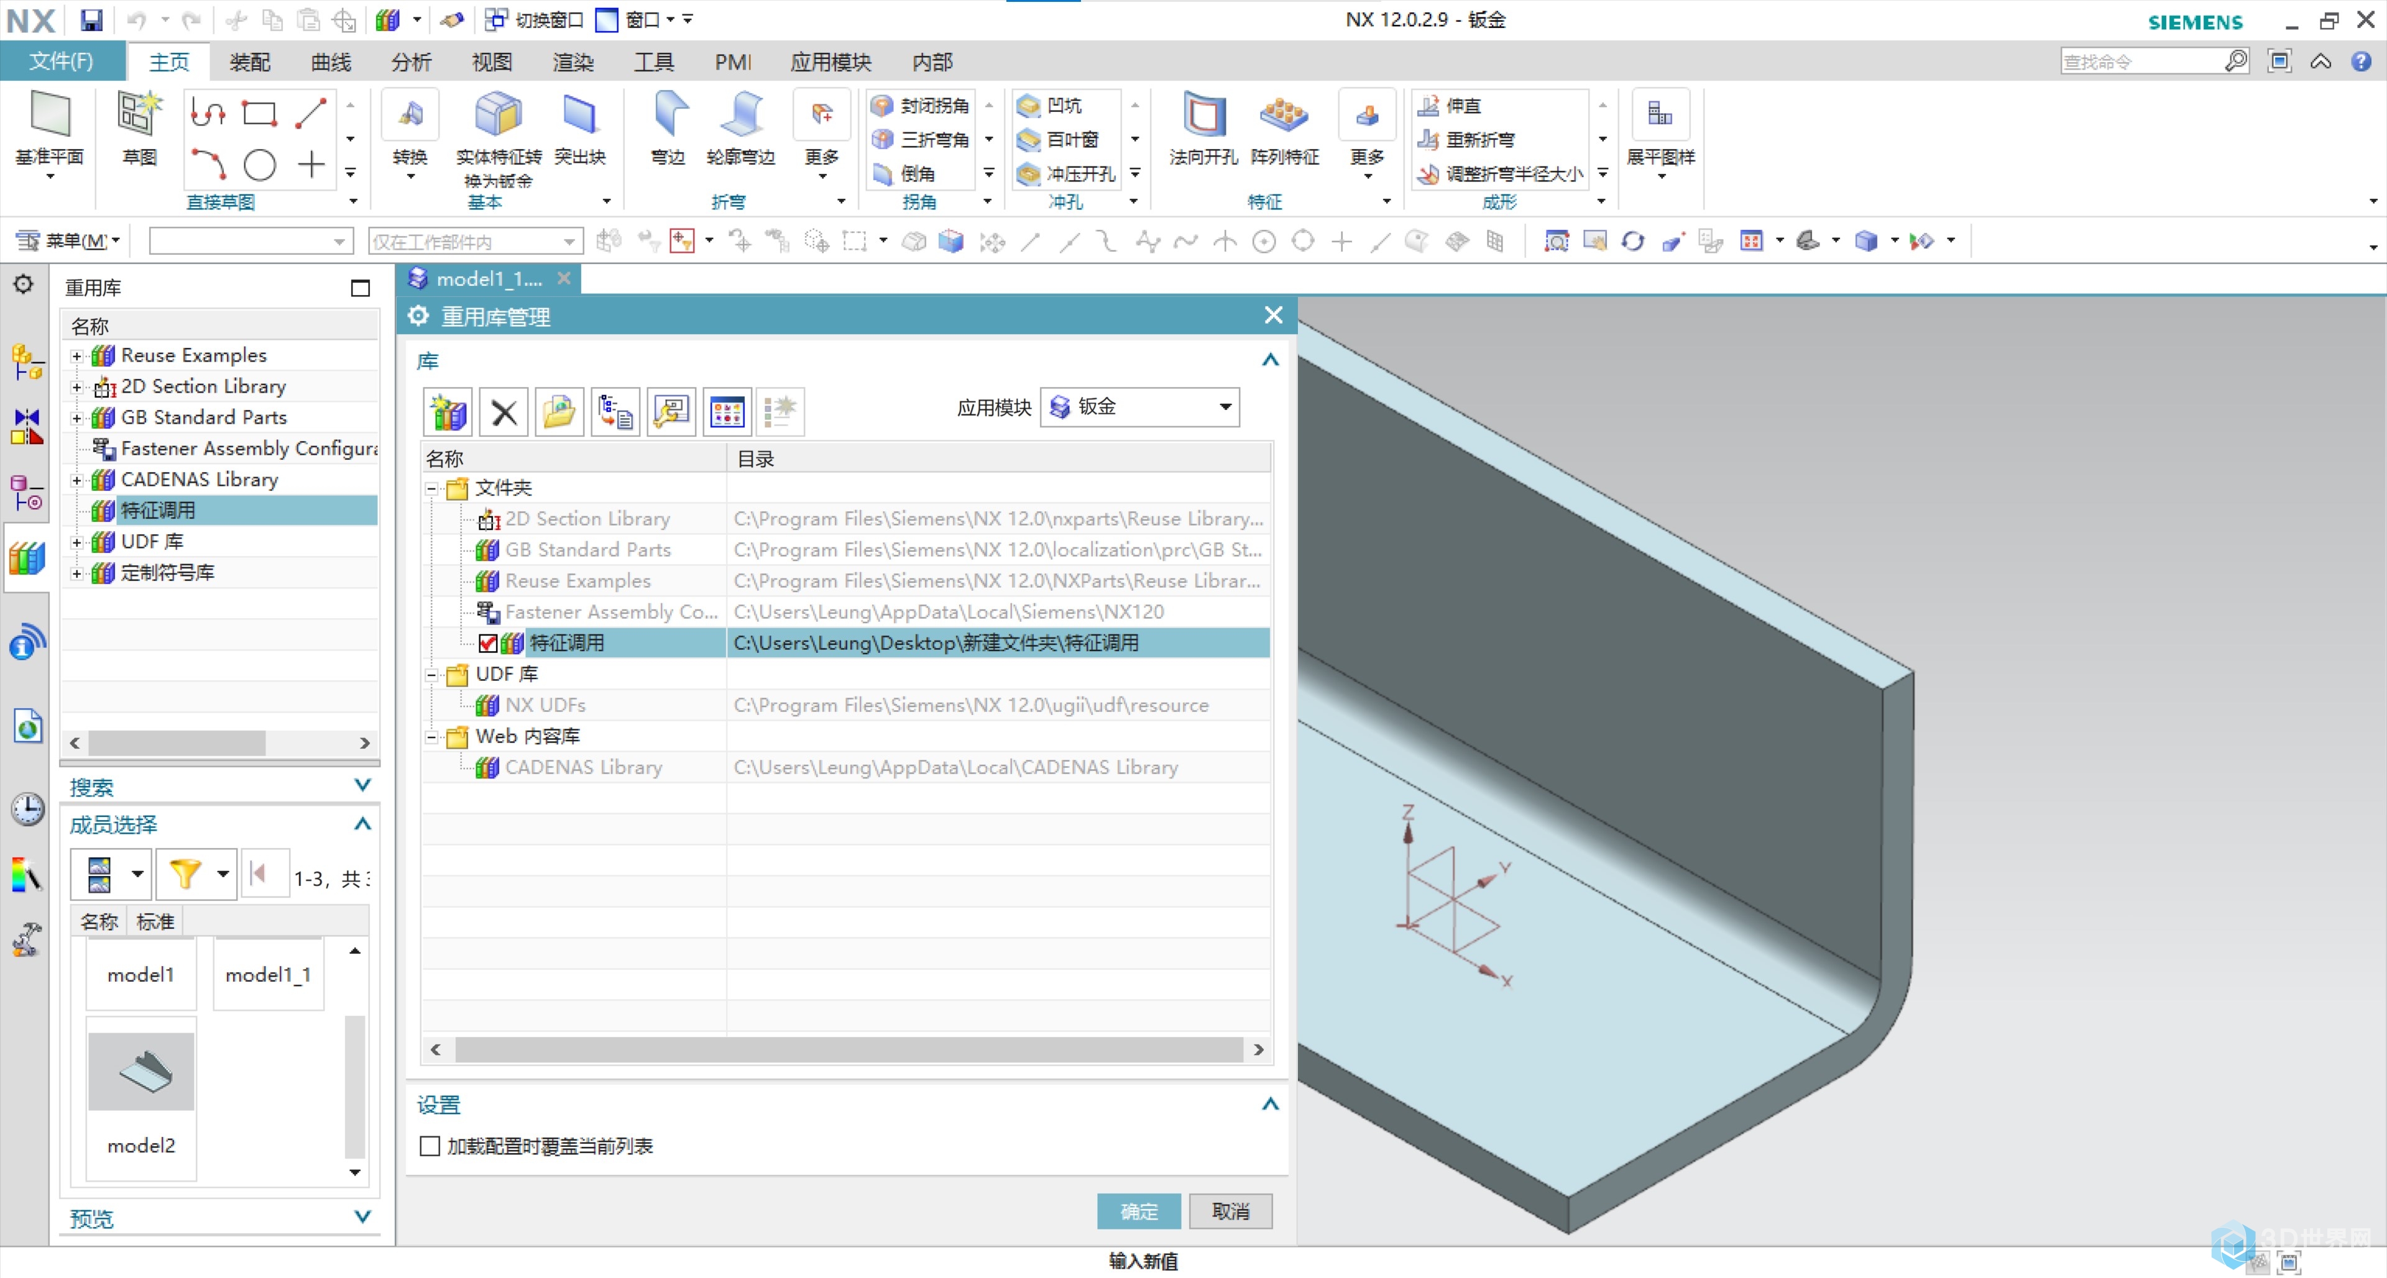Switch to the 曲线 ribbon tab

point(331,61)
